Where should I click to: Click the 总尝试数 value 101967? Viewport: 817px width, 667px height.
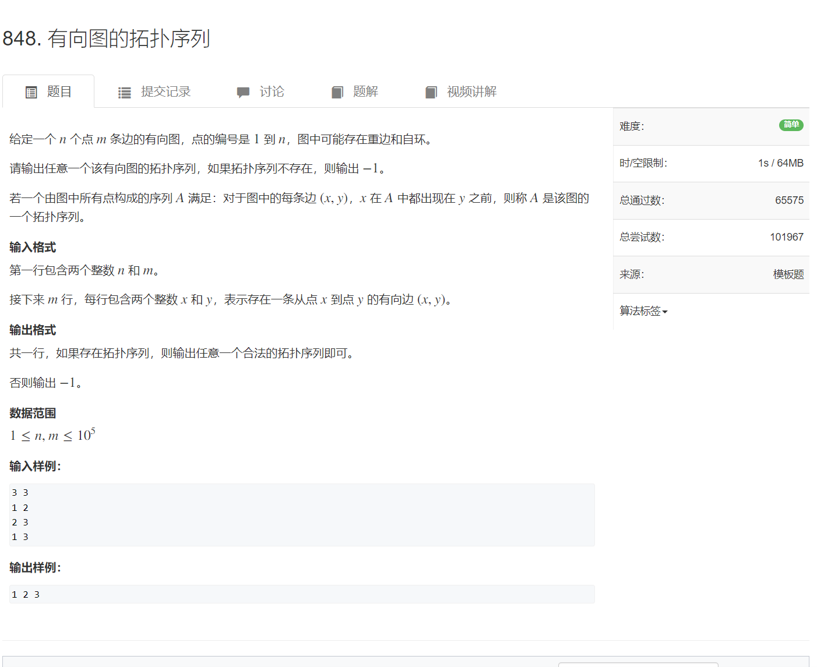pos(787,237)
